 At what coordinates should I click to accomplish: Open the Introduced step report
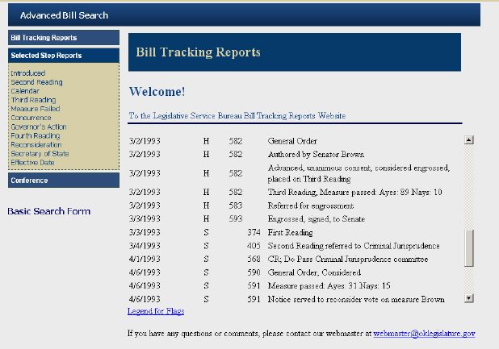tap(28, 73)
